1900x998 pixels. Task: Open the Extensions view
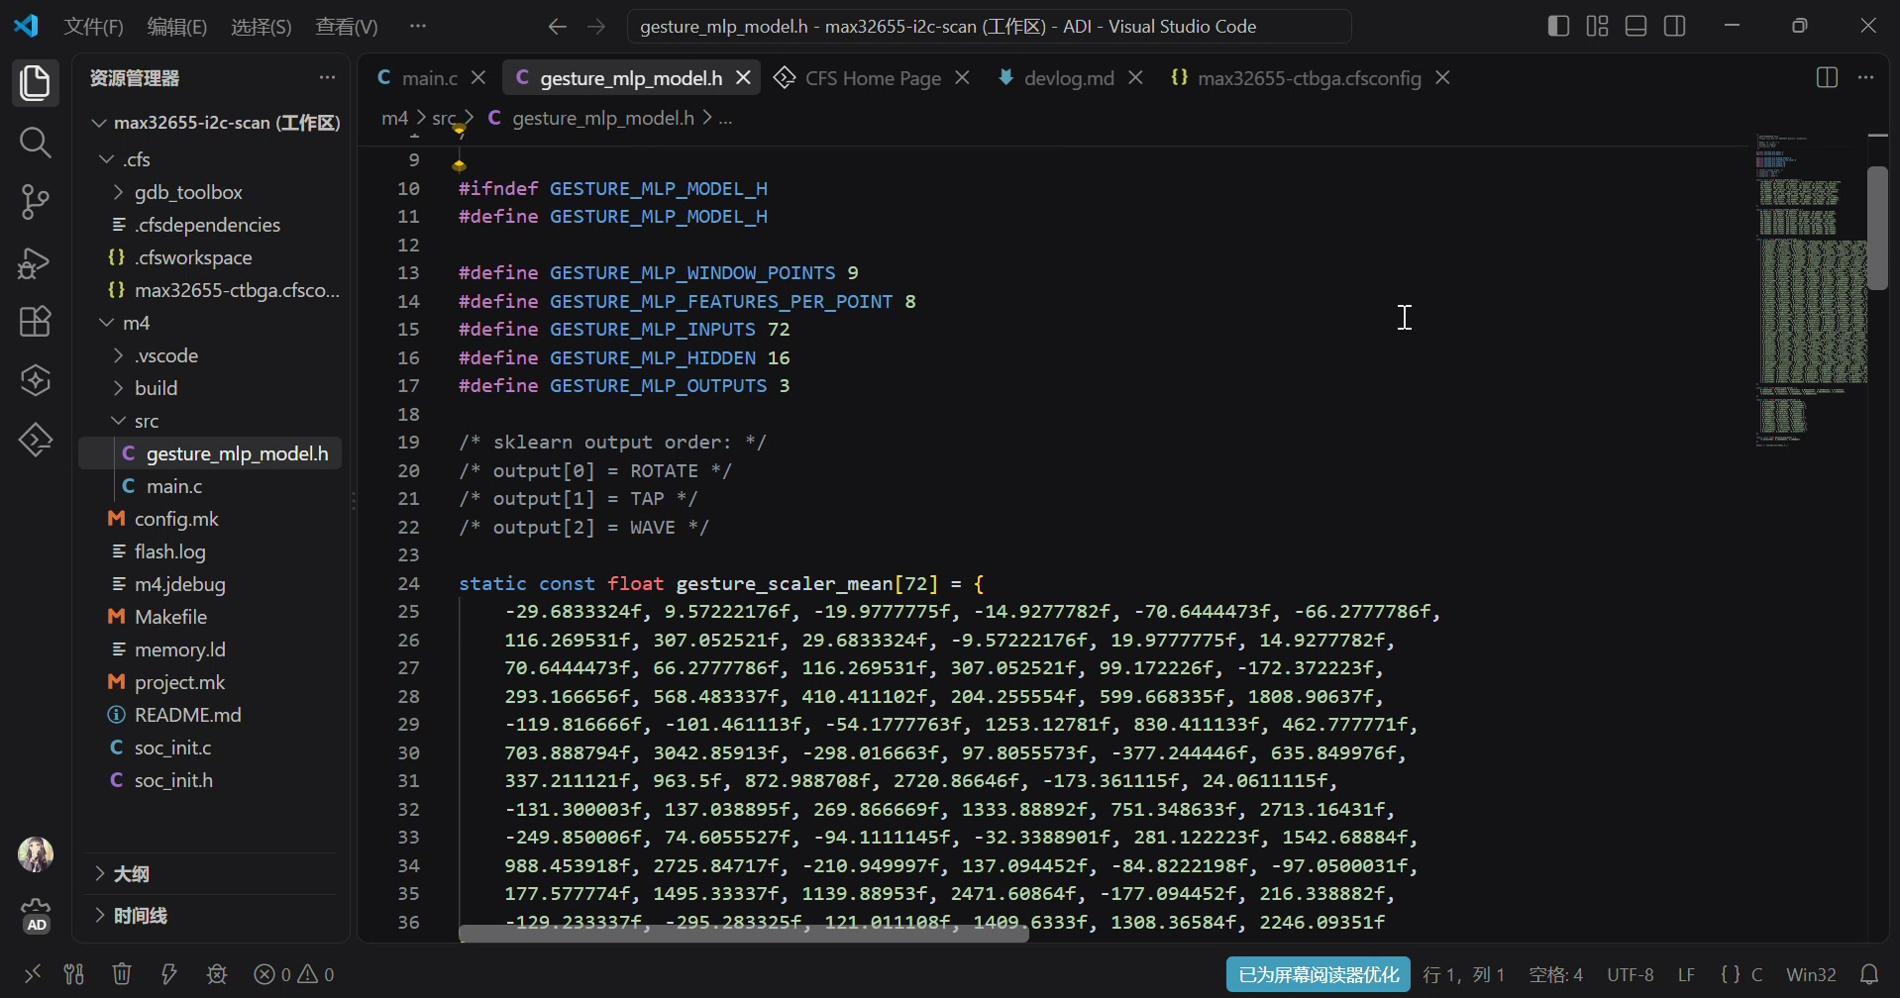pyautogui.click(x=36, y=322)
